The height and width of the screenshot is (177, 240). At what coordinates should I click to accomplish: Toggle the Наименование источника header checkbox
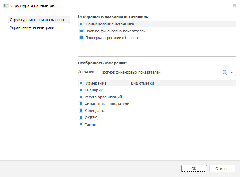pos(81,24)
